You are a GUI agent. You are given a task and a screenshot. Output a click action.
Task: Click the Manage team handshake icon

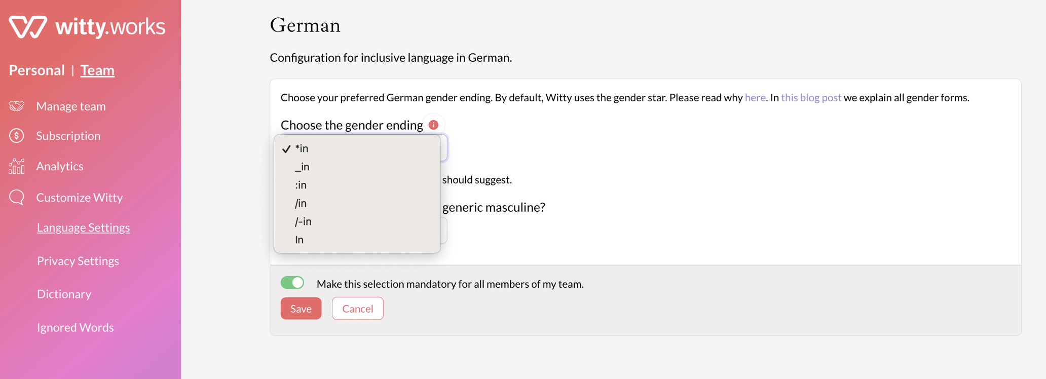point(17,106)
